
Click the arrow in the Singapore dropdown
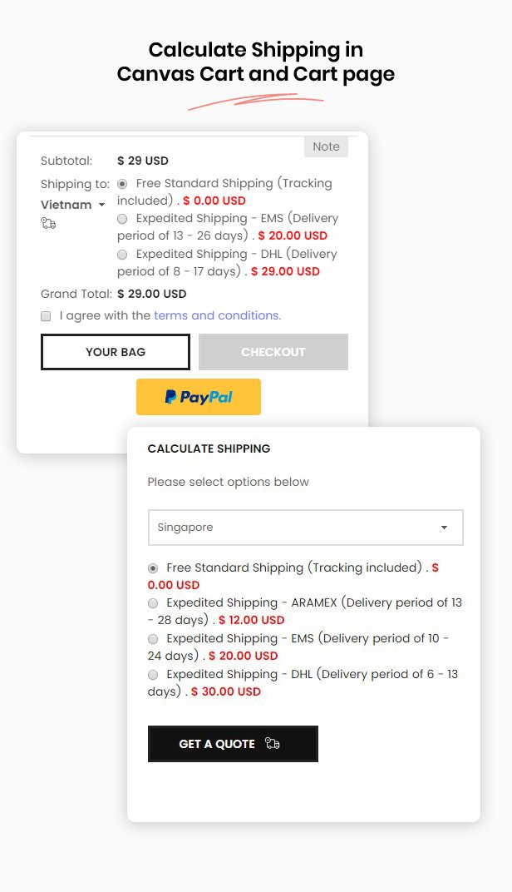444,528
